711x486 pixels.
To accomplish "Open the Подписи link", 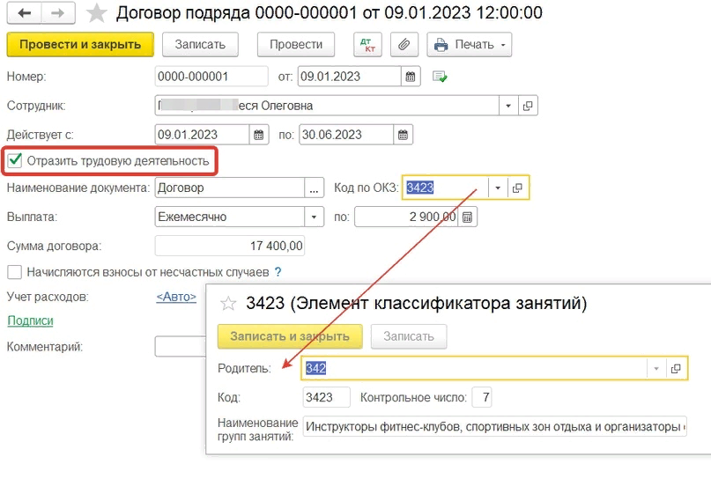I will 30,320.
